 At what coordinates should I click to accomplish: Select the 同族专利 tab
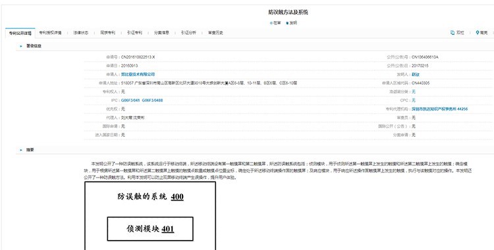pos(108,33)
